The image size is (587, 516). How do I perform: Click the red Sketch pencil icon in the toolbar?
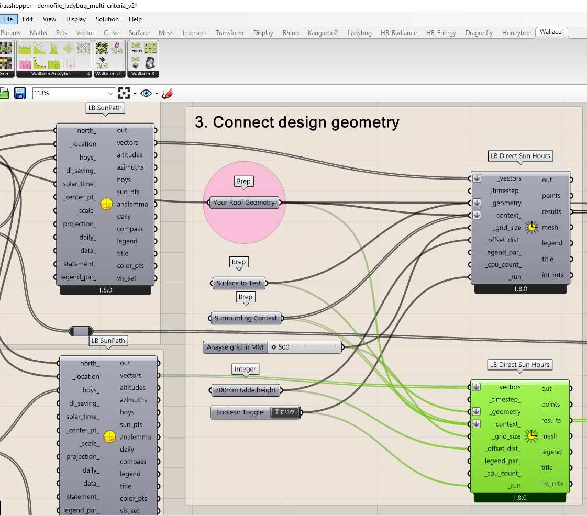pos(167,93)
